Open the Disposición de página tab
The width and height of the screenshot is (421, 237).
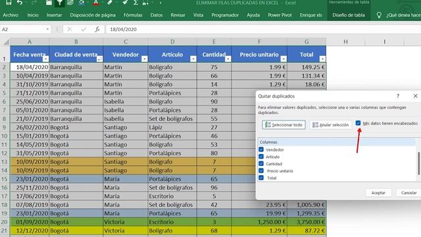(x=93, y=15)
